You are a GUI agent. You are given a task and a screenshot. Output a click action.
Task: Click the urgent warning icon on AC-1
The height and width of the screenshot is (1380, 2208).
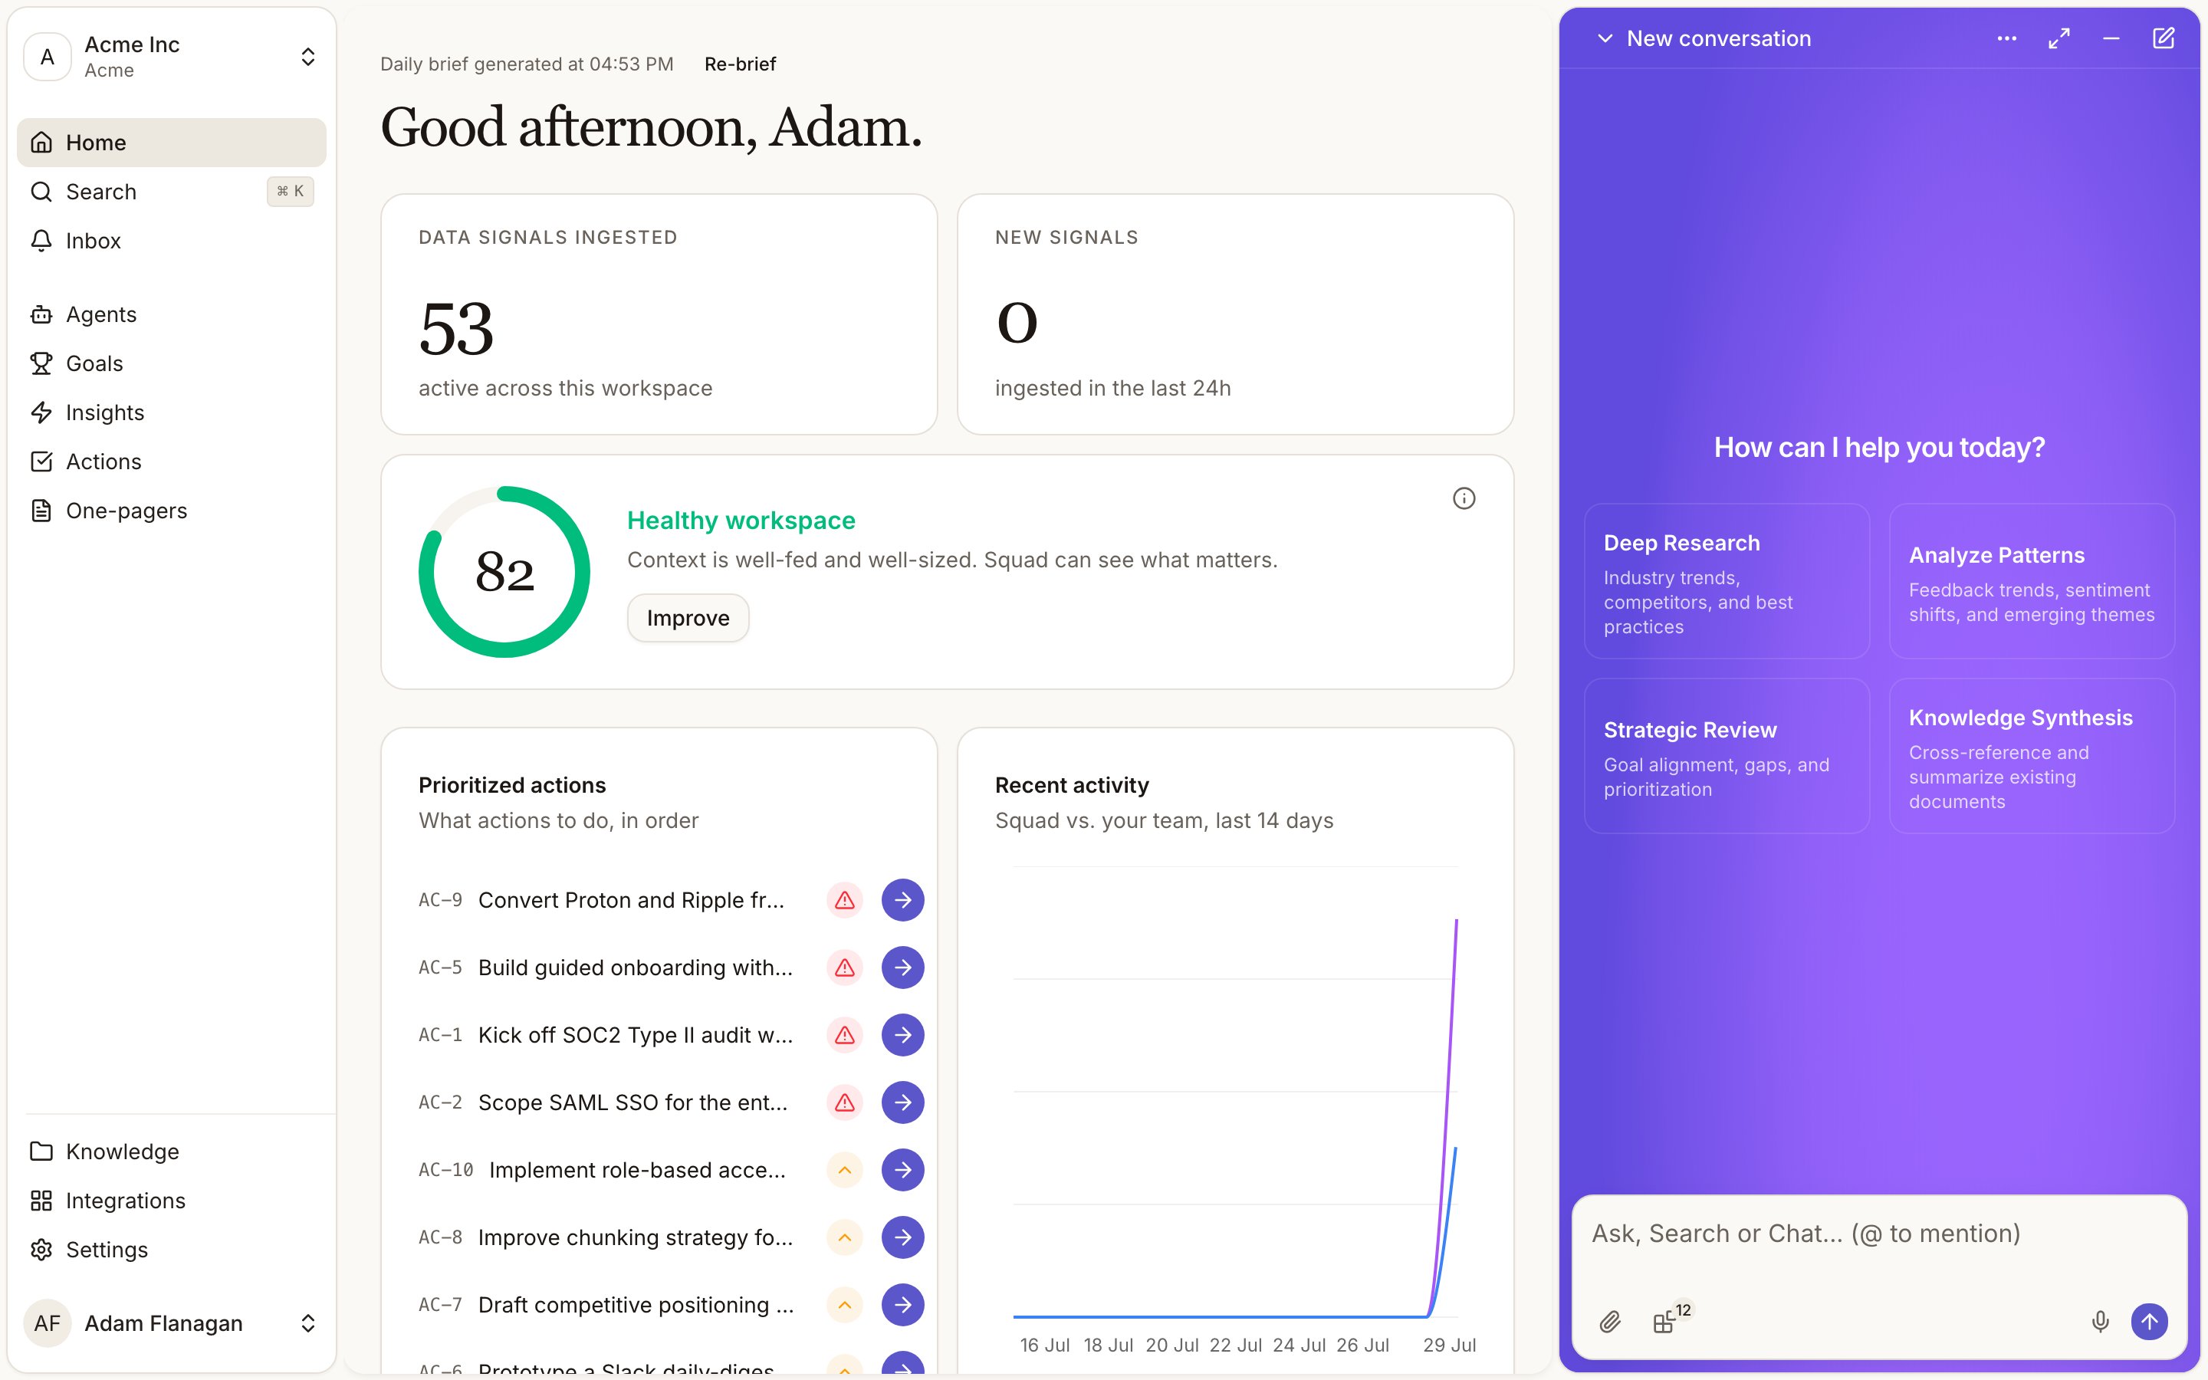pos(845,1035)
